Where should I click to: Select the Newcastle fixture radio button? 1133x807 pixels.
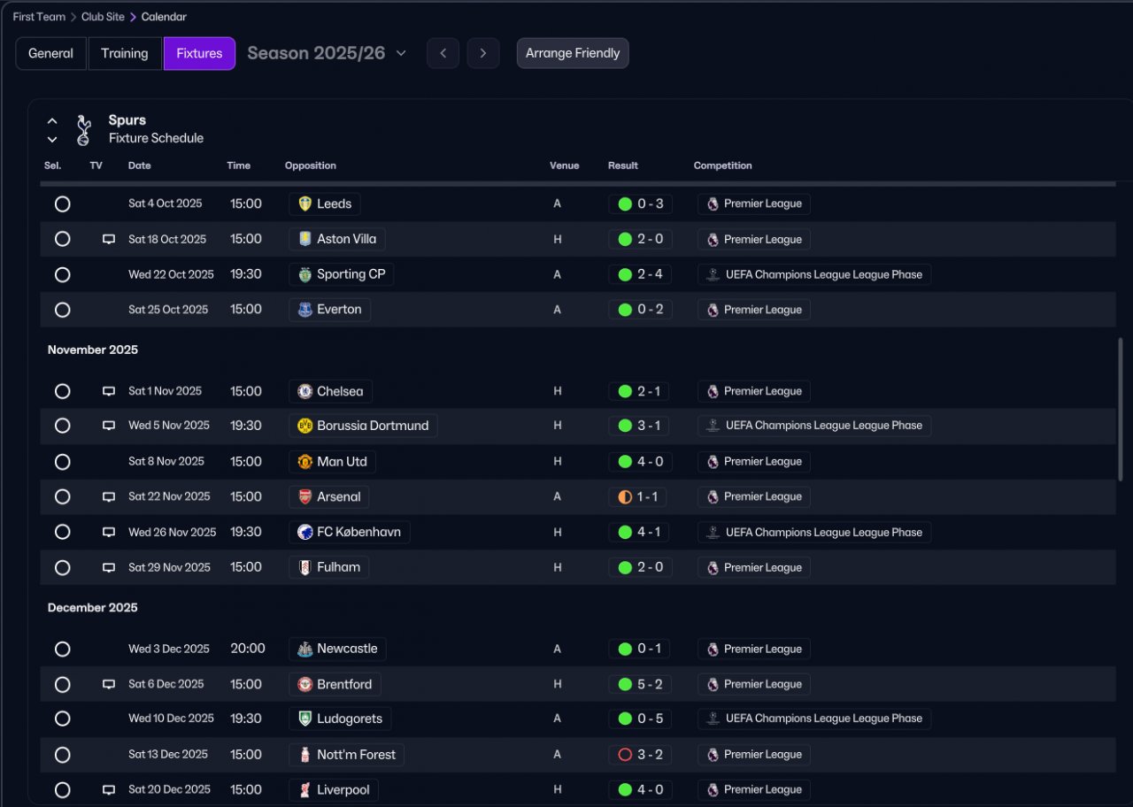[x=62, y=649]
